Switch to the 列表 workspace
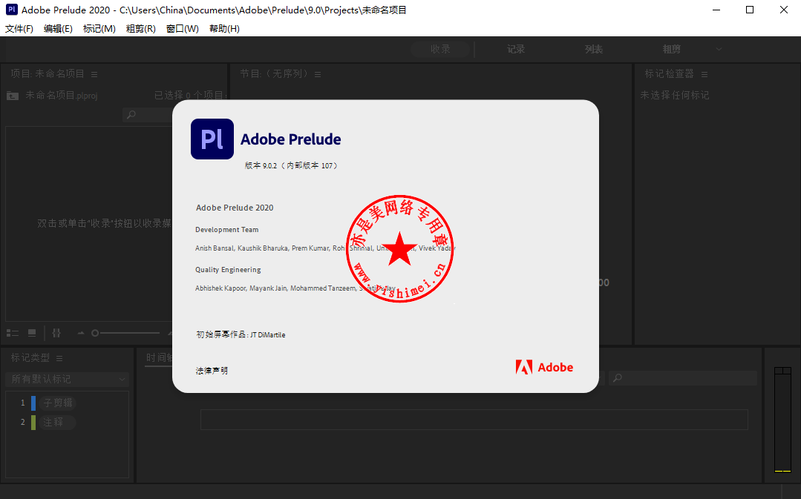The width and height of the screenshot is (801, 499). click(x=594, y=49)
